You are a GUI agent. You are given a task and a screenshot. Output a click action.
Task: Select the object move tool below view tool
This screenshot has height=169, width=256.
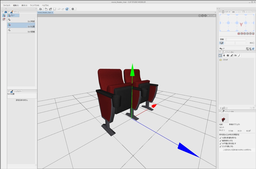(4, 19)
